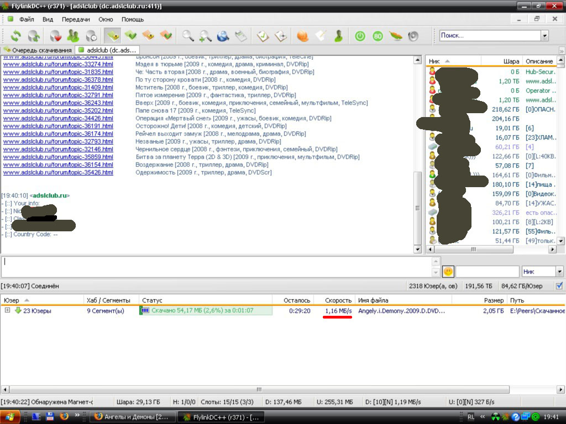Click the green power button toolbar icon
This screenshot has height=424, width=566.
360,36
